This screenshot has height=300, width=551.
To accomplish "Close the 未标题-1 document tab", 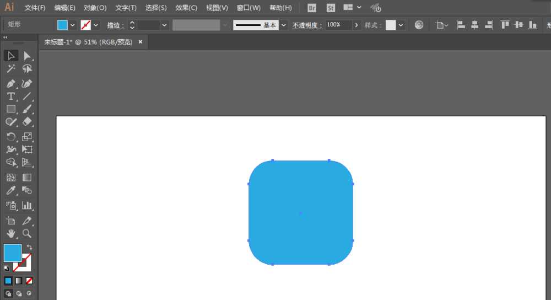I will click(141, 42).
